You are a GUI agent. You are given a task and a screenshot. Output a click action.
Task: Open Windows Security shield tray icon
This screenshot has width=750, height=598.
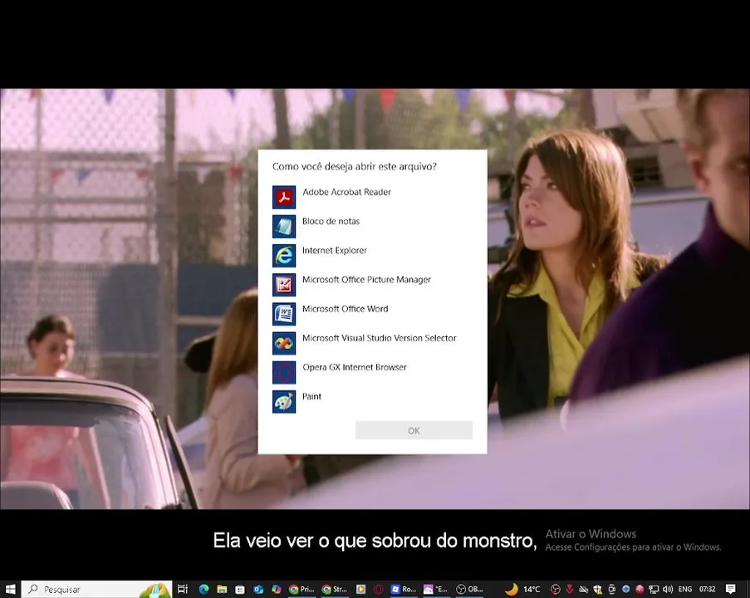pyautogui.click(x=597, y=589)
